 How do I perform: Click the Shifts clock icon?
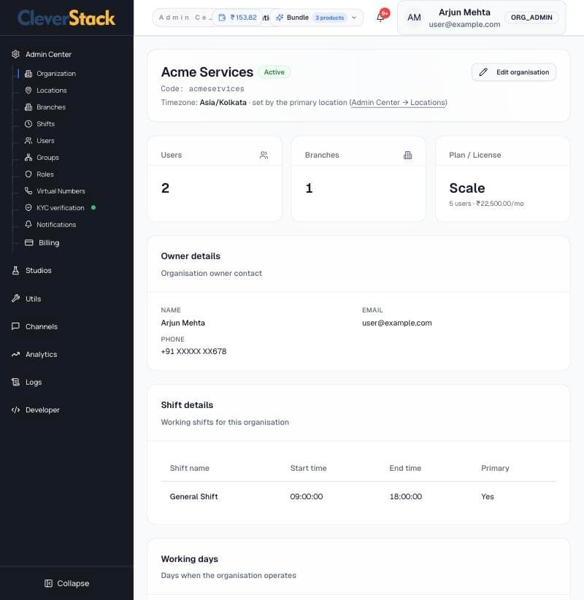coord(28,124)
